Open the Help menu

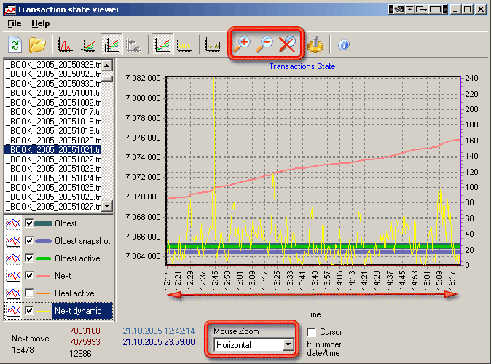pyautogui.click(x=40, y=23)
